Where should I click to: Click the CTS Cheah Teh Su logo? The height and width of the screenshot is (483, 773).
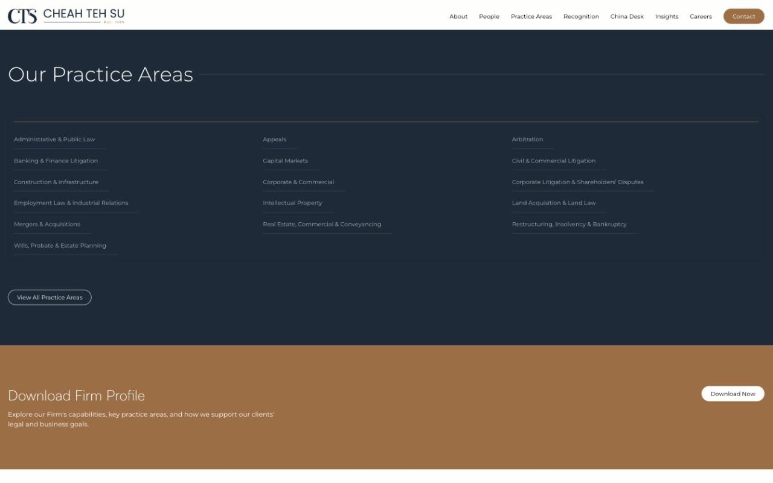pos(66,16)
